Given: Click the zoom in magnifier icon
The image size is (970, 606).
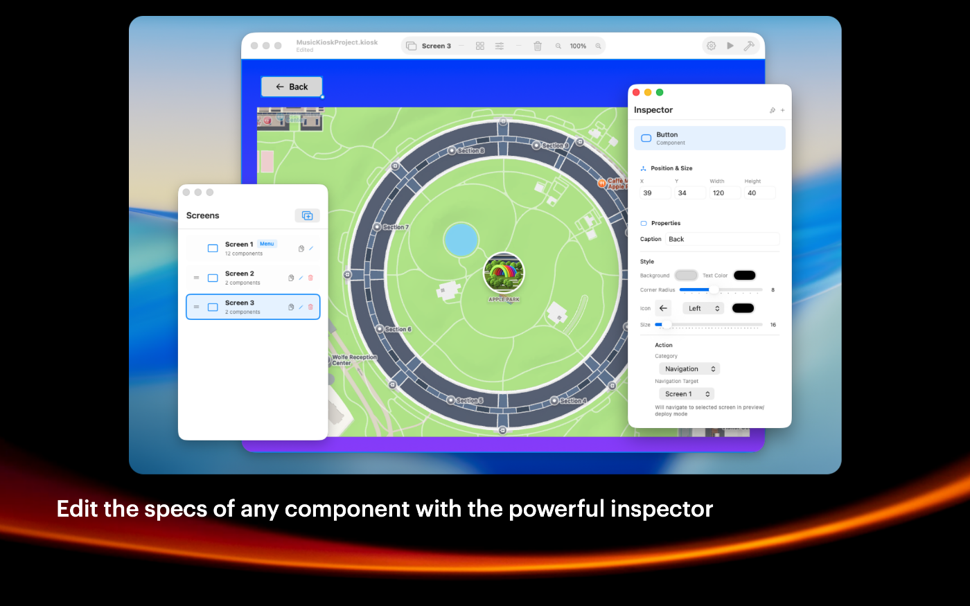Looking at the screenshot, I should (x=598, y=46).
